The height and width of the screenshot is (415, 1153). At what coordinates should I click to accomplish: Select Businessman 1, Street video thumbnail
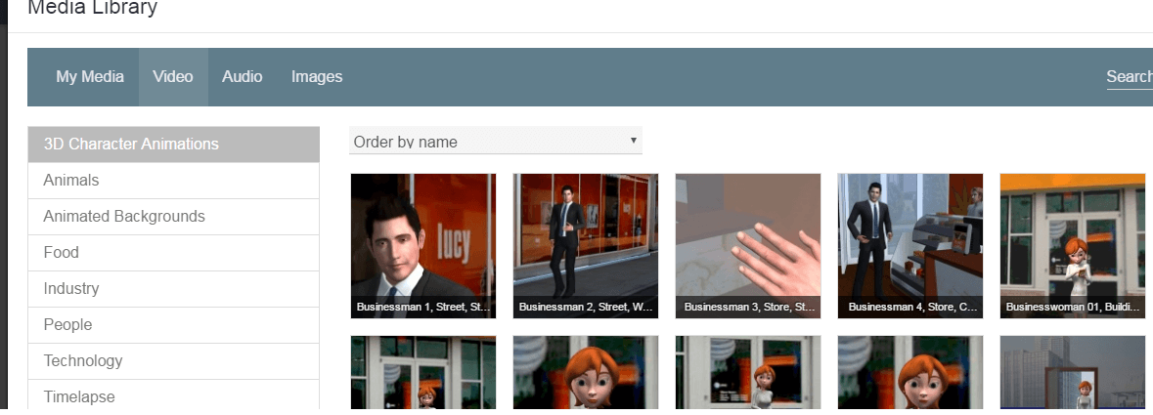click(423, 246)
